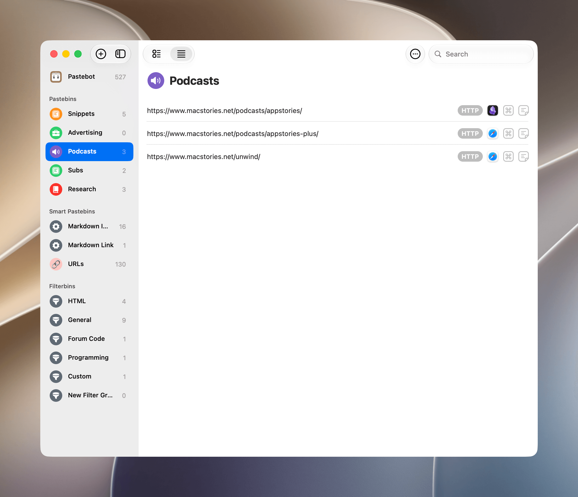Viewport: 578px width, 497px height.
Task: Click the green Advertising briefcase icon
Action: pos(56,133)
